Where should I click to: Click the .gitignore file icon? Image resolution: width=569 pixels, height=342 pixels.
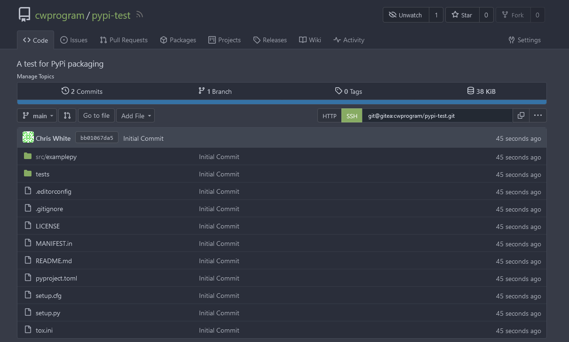[x=27, y=208]
